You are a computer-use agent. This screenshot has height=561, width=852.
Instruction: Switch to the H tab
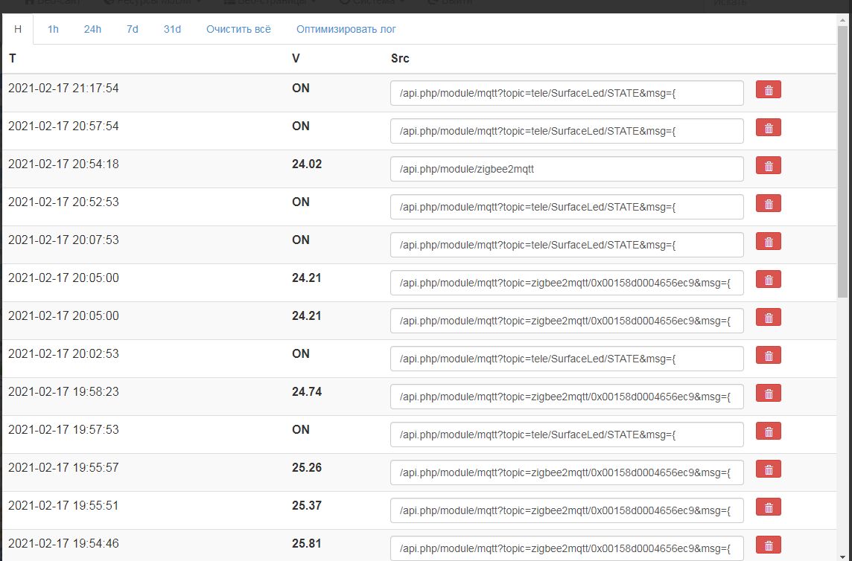pyautogui.click(x=18, y=30)
